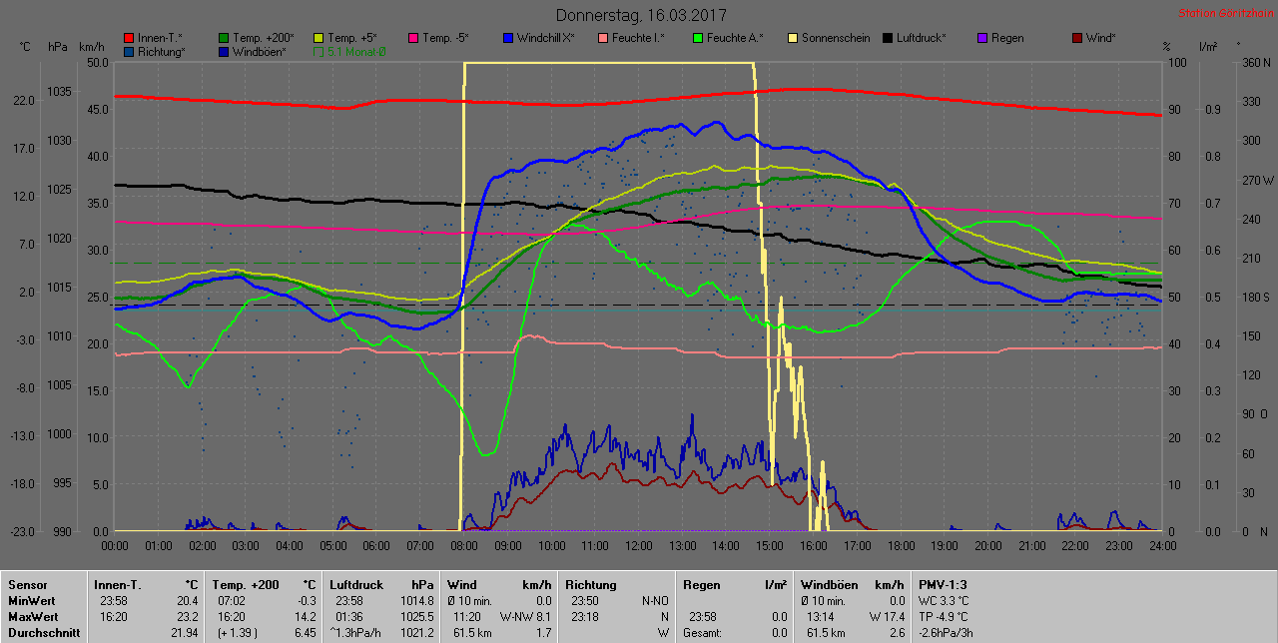Viewport: 1278px width, 643px height.
Task: Click the MaxWert row label
Action: point(34,617)
